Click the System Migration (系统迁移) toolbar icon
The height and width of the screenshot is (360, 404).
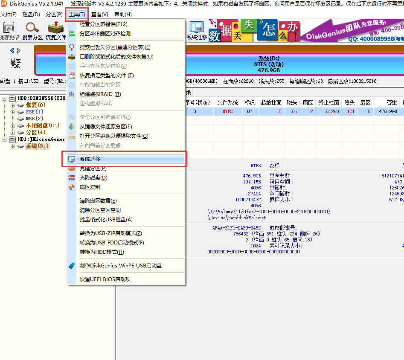pyautogui.click(x=197, y=31)
